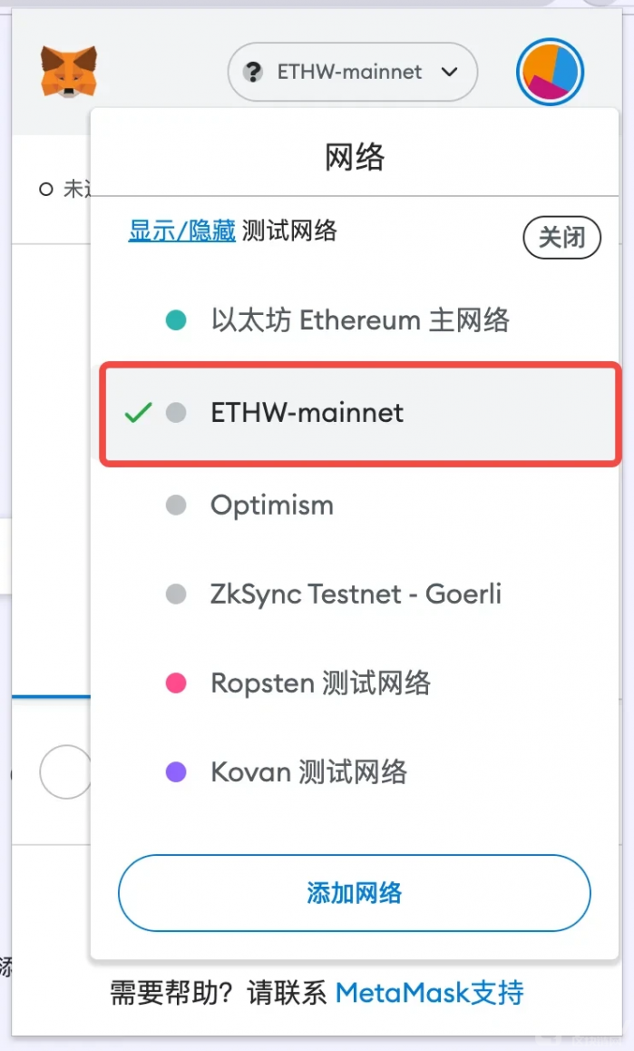Click the MetaMask fox logo

coord(69,72)
